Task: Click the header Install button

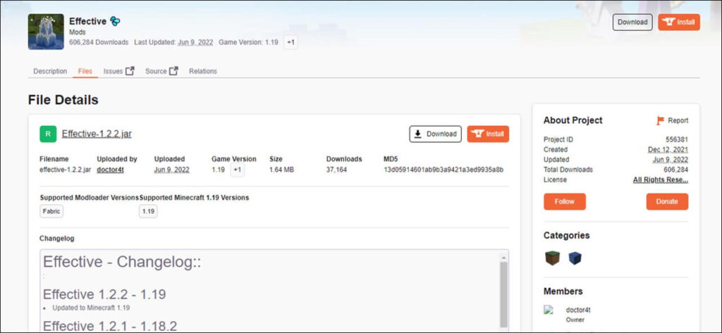Action: point(679,22)
